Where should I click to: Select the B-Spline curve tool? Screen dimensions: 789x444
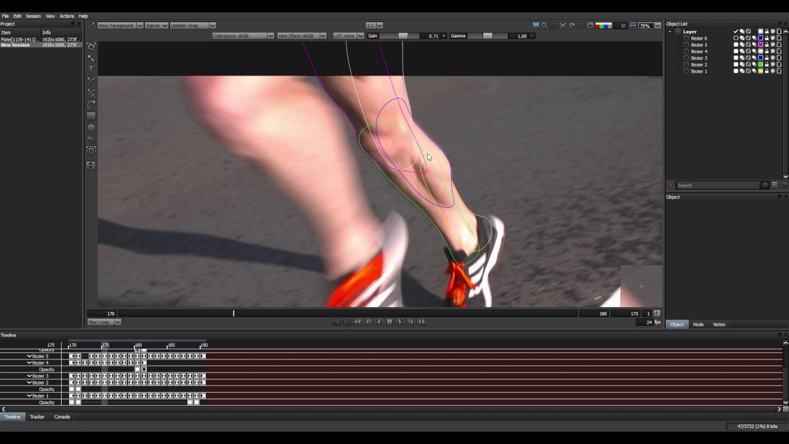[x=91, y=105]
